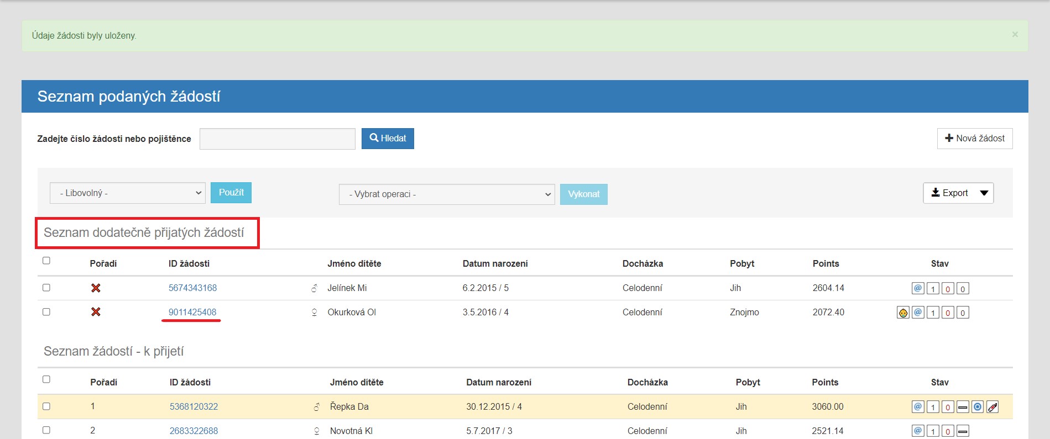
Task: Click the status box '1' in Okurková Ol row
Action: pos(933,313)
